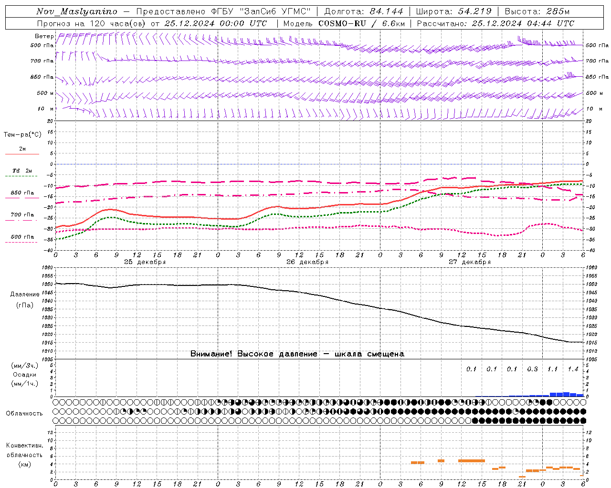Click the tallest blue precipitation bar

click(566, 394)
